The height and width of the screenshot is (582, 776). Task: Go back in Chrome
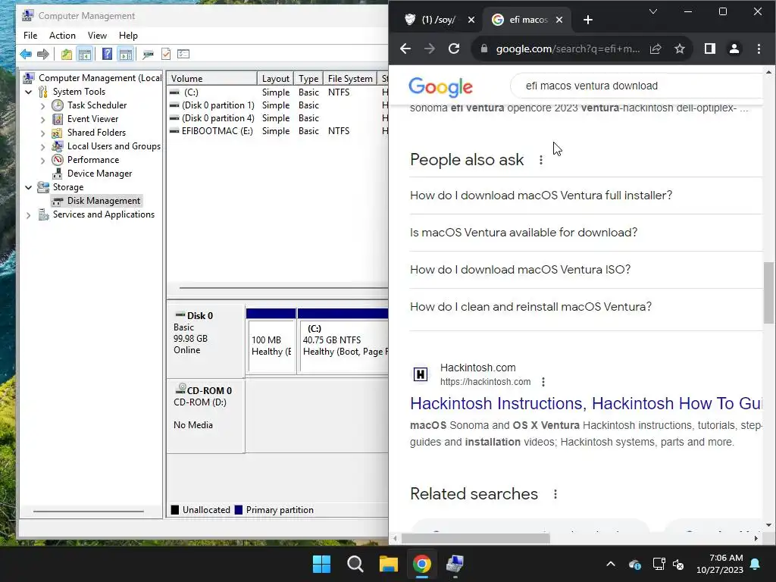[x=405, y=48]
